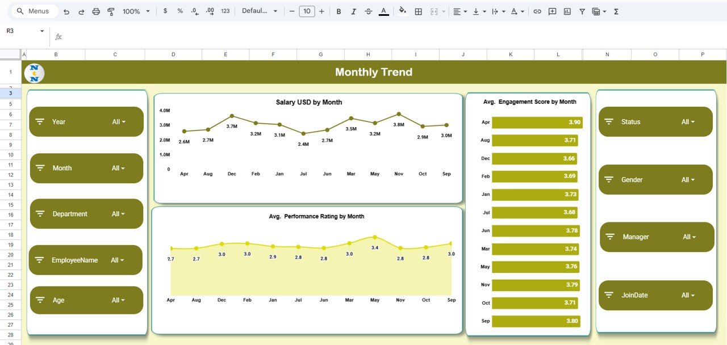Viewport: 727px width, 345px height.
Task: Toggle strikethrough formatting
Action: (x=367, y=11)
